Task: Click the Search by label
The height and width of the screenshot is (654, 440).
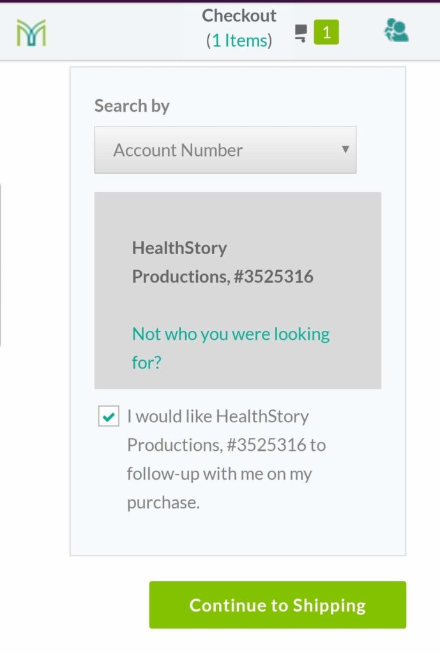Action: click(x=132, y=105)
